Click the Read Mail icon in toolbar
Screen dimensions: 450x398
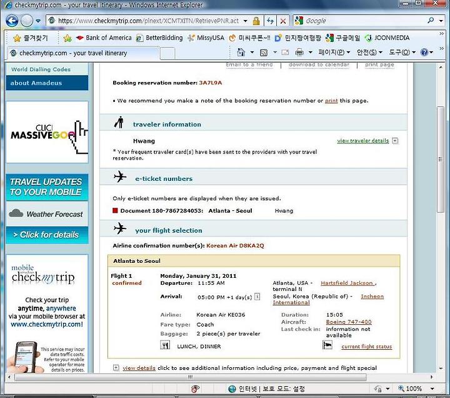point(285,53)
